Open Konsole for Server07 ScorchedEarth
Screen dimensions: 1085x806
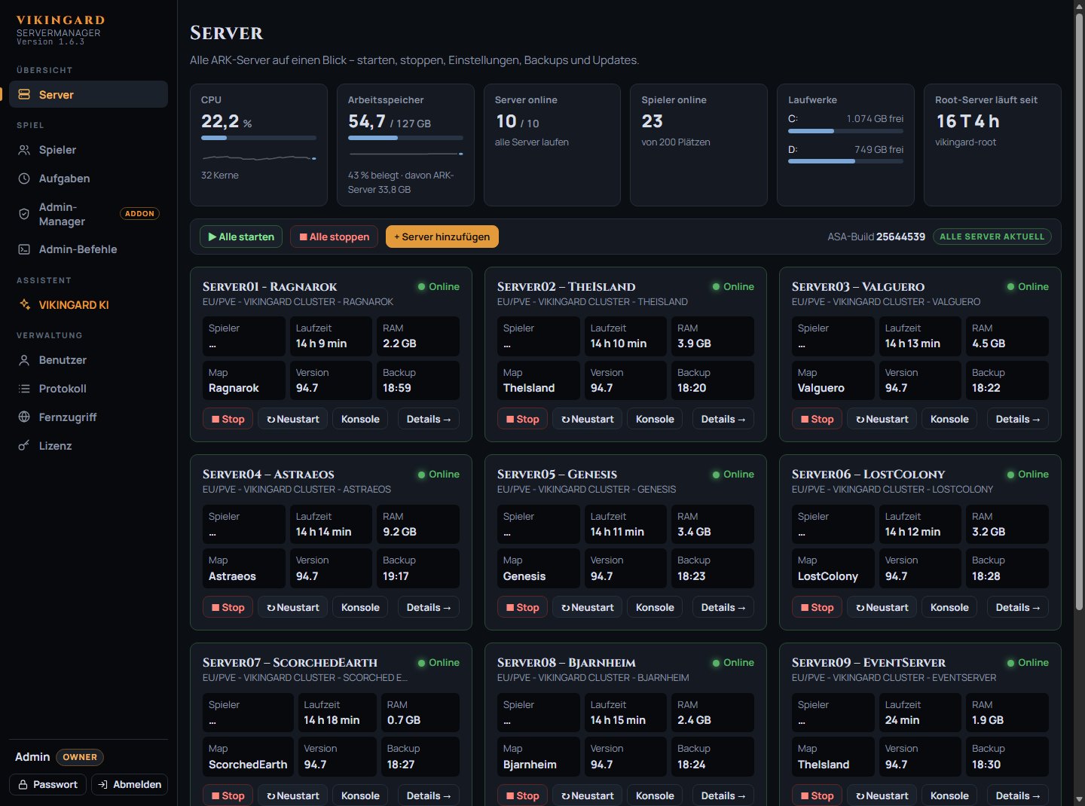(360, 795)
